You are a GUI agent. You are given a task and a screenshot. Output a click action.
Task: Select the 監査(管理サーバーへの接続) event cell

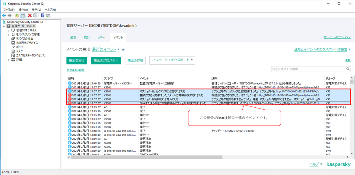[157, 83]
